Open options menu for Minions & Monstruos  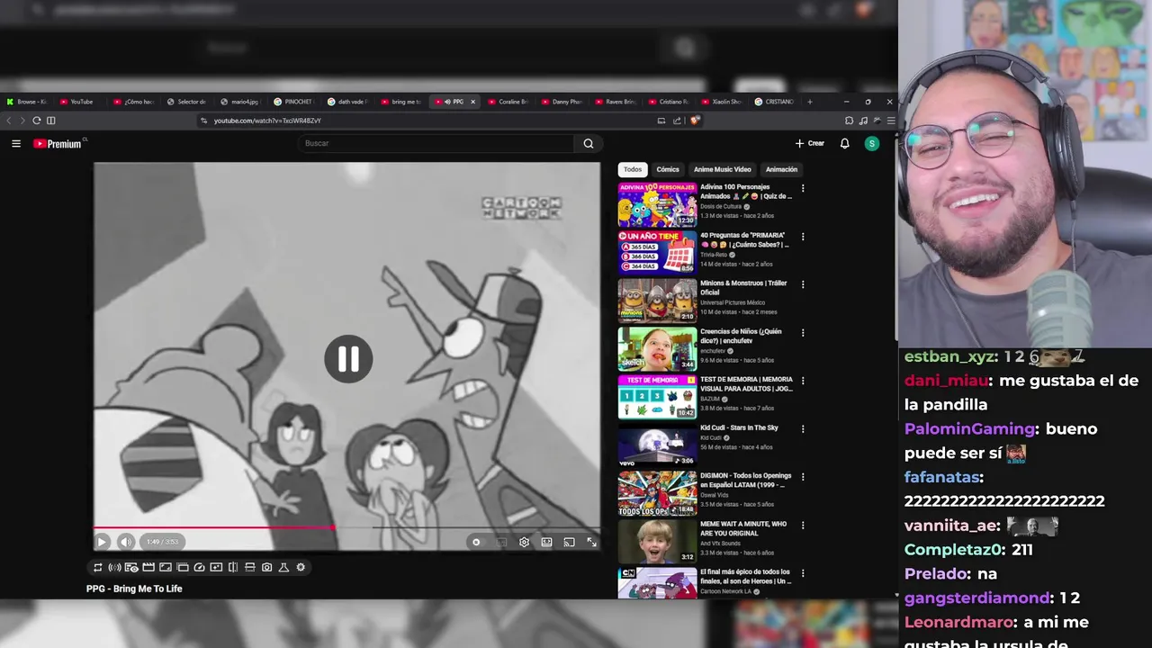point(803,284)
